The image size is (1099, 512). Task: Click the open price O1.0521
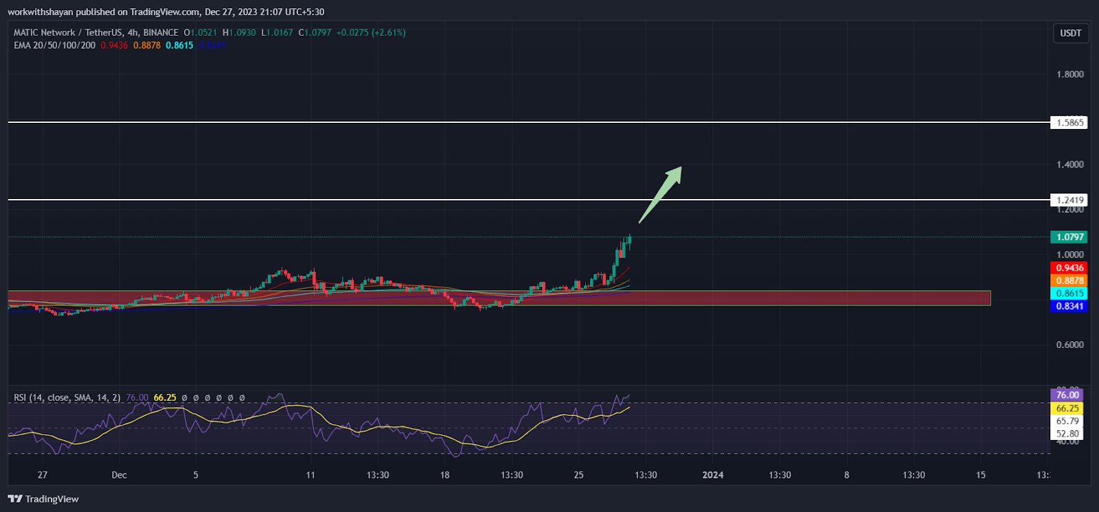tap(201, 32)
